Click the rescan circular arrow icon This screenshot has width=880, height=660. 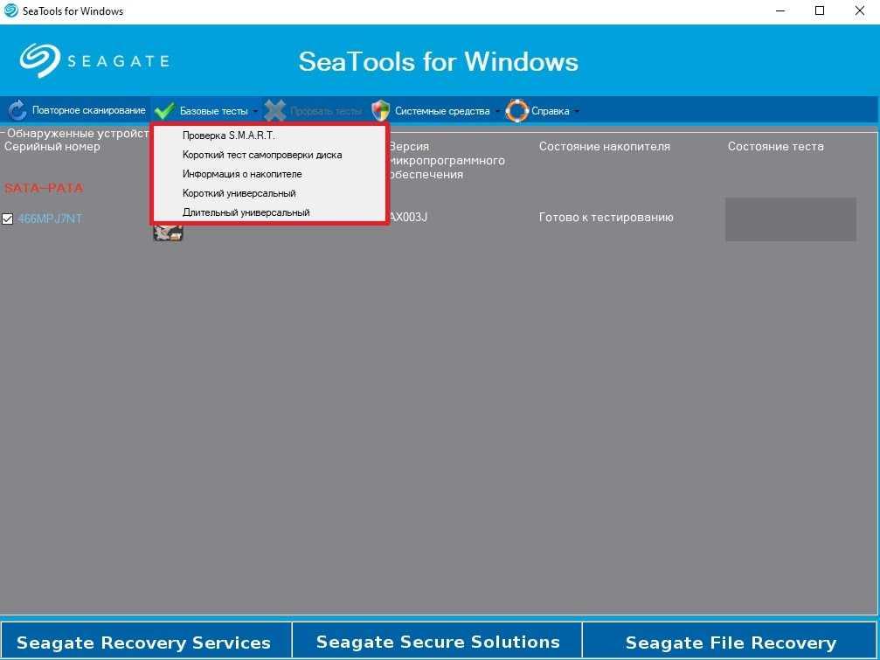click(x=17, y=110)
